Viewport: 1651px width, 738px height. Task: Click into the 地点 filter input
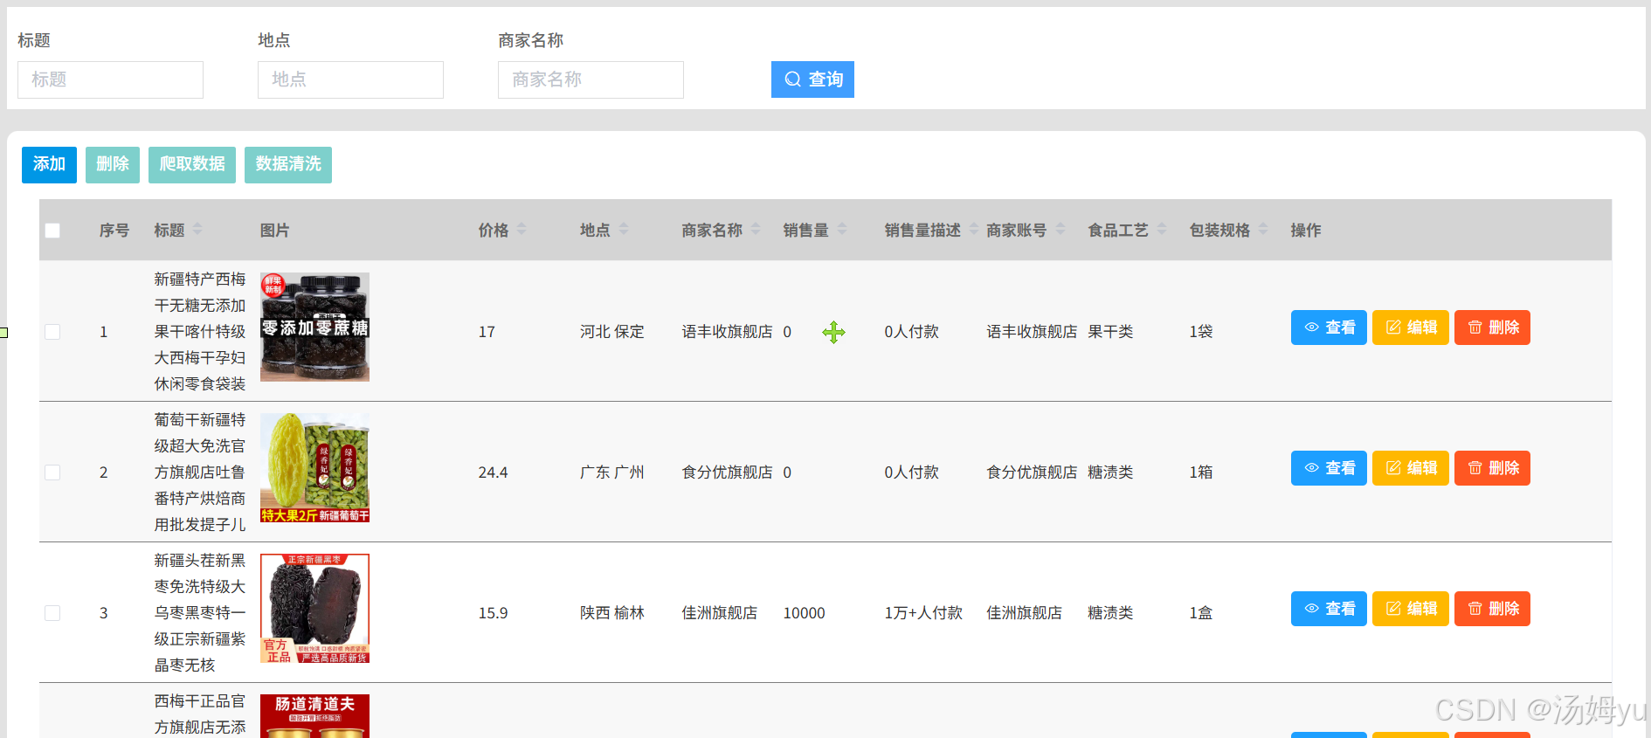pyautogui.click(x=350, y=79)
